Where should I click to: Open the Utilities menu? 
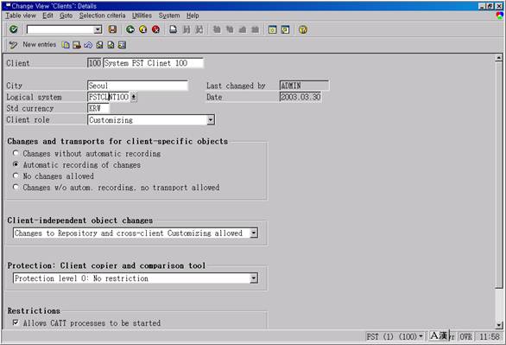tap(142, 16)
